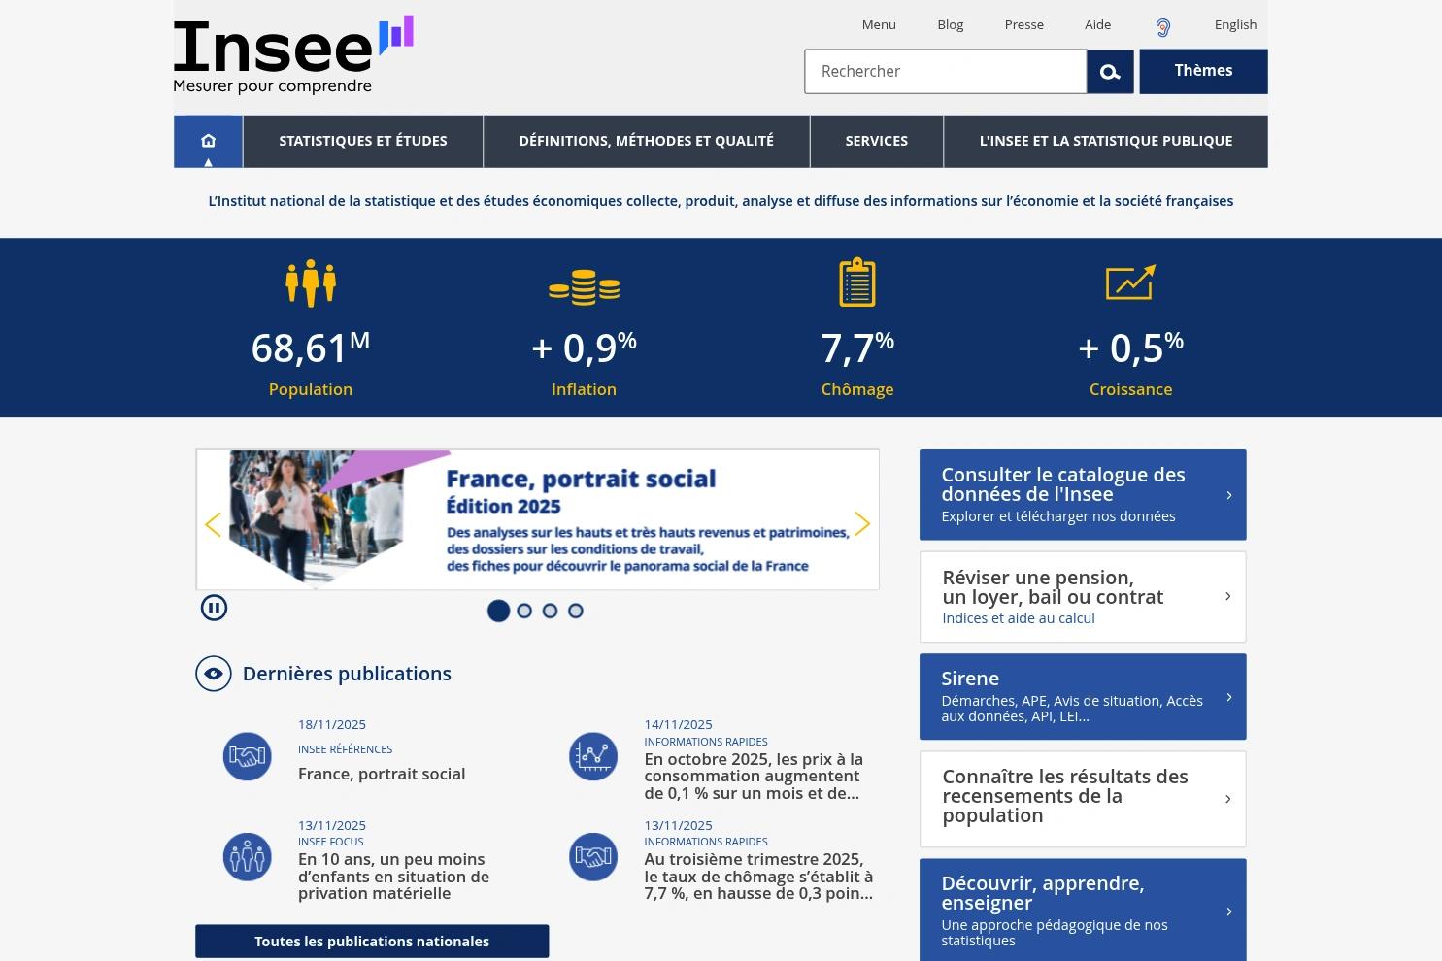Open article Au troisième trimestre 2025 chômage
This screenshot has height=961, width=1442.
coord(758,877)
